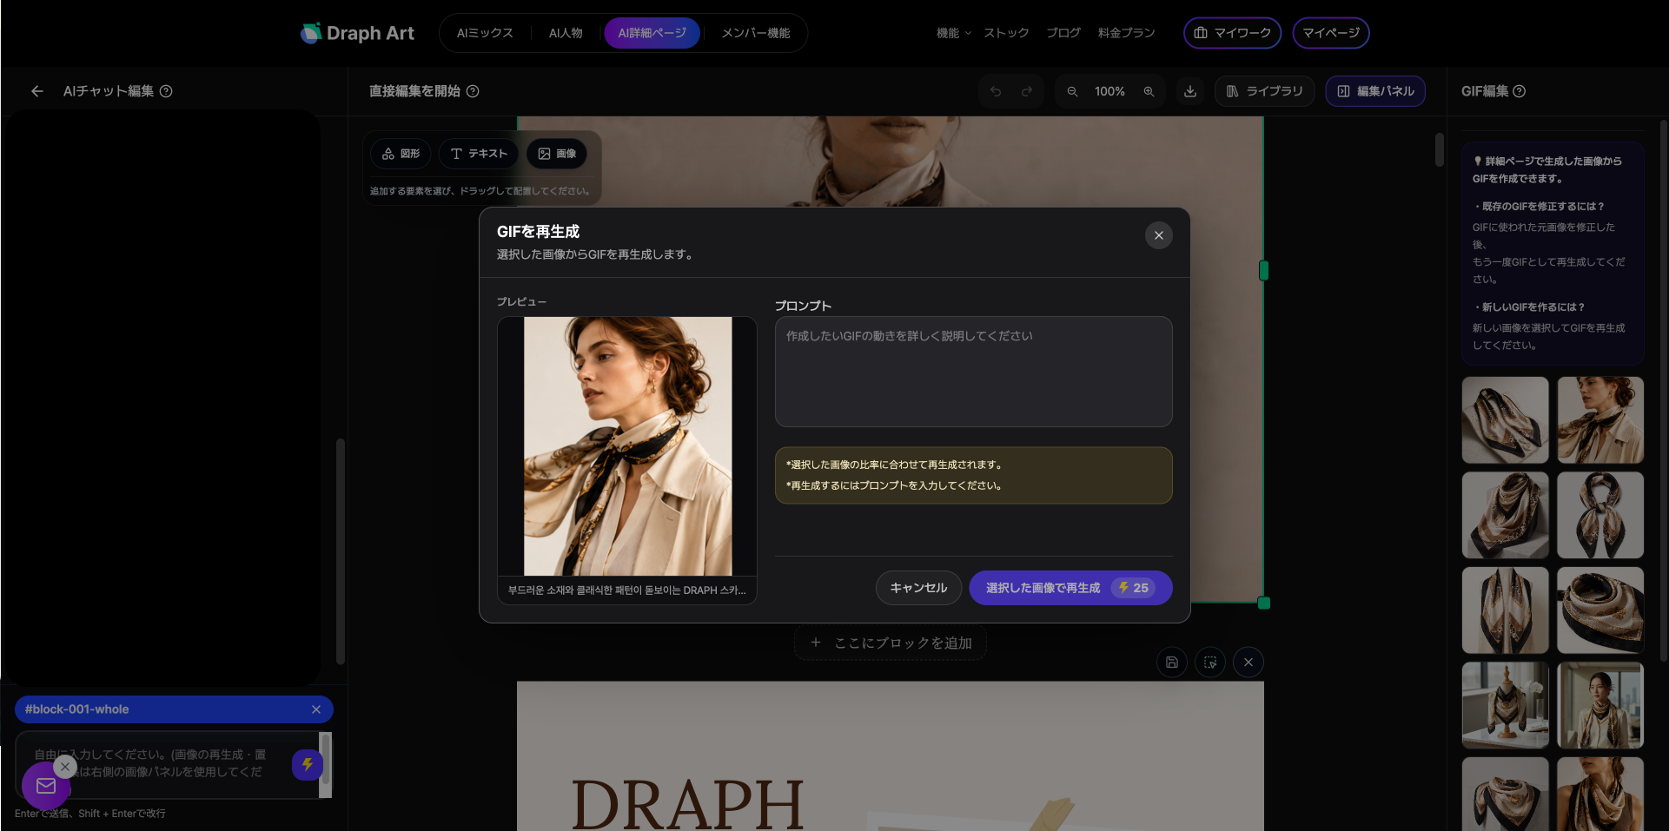Open help icon next to 直接編集を開始

pyautogui.click(x=473, y=91)
